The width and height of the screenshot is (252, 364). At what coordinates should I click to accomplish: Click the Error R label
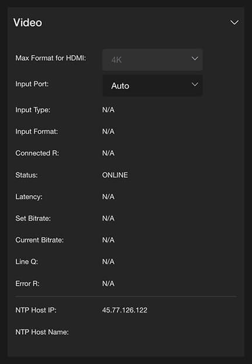(27, 284)
